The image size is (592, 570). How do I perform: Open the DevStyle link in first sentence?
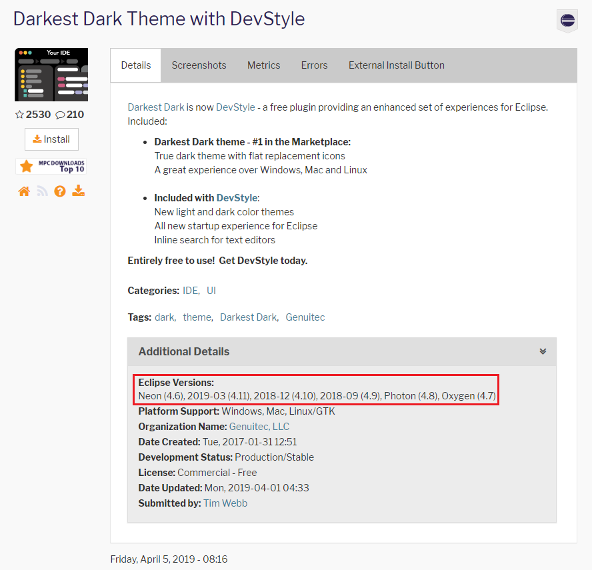click(x=235, y=107)
